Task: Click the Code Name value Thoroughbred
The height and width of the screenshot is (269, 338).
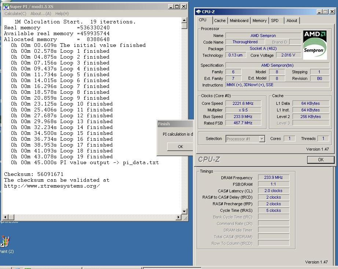Action: (x=245, y=42)
